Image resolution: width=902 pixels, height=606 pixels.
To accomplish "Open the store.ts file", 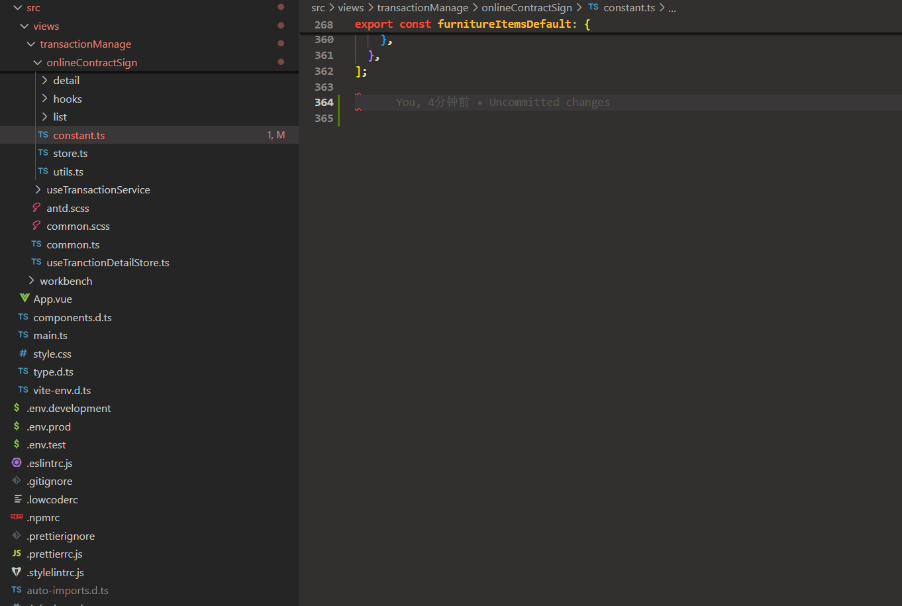I will point(71,153).
